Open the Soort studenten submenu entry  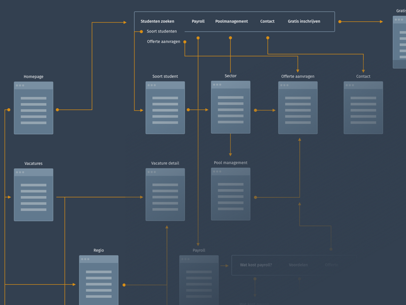point(161,31)
